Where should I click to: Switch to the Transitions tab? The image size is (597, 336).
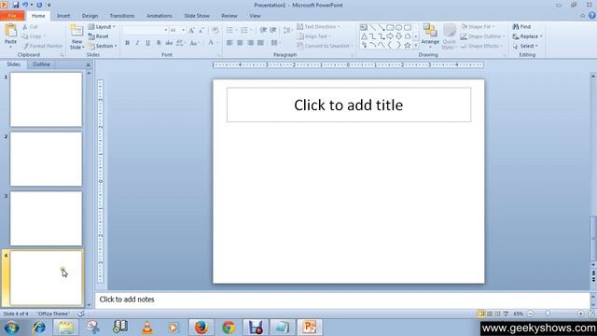coord(122,16)
